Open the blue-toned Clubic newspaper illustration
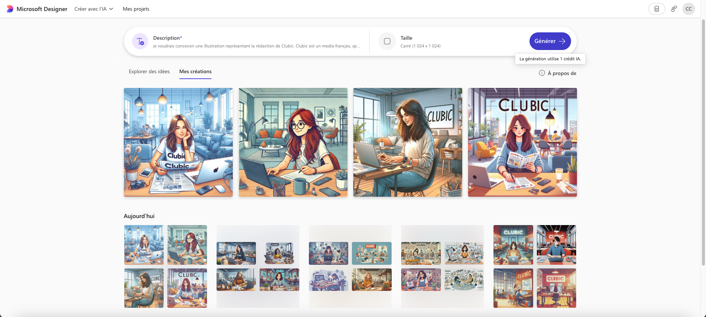 click(178, 142)
